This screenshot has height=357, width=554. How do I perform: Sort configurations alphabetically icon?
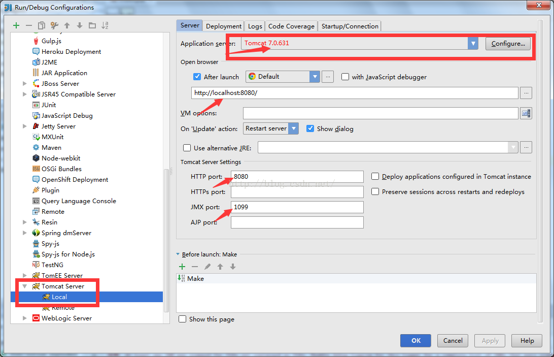coord(105,25)
